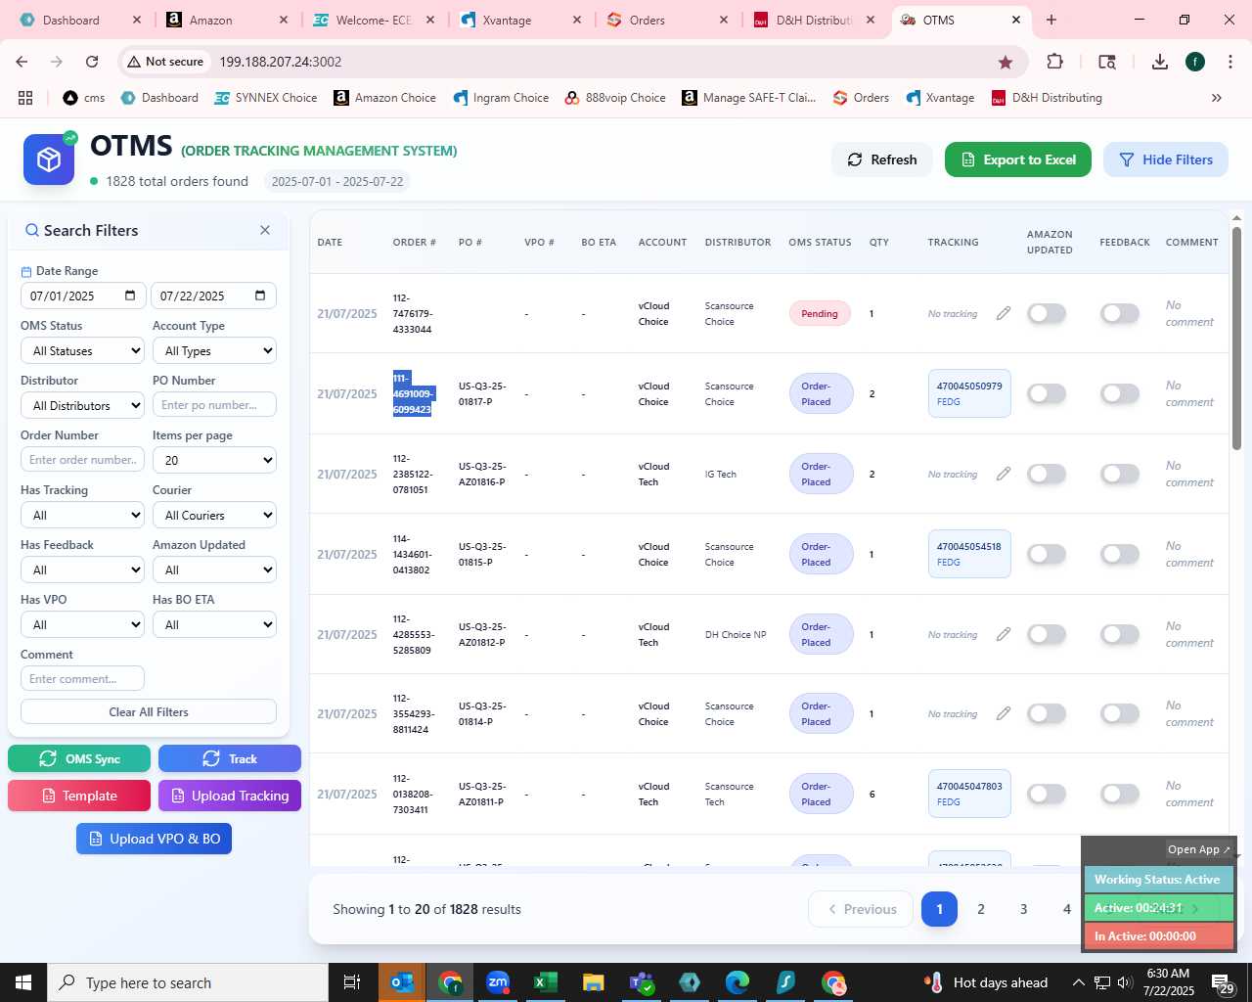Open the Outlook icon in the taskbar

(x=402, y=982)
